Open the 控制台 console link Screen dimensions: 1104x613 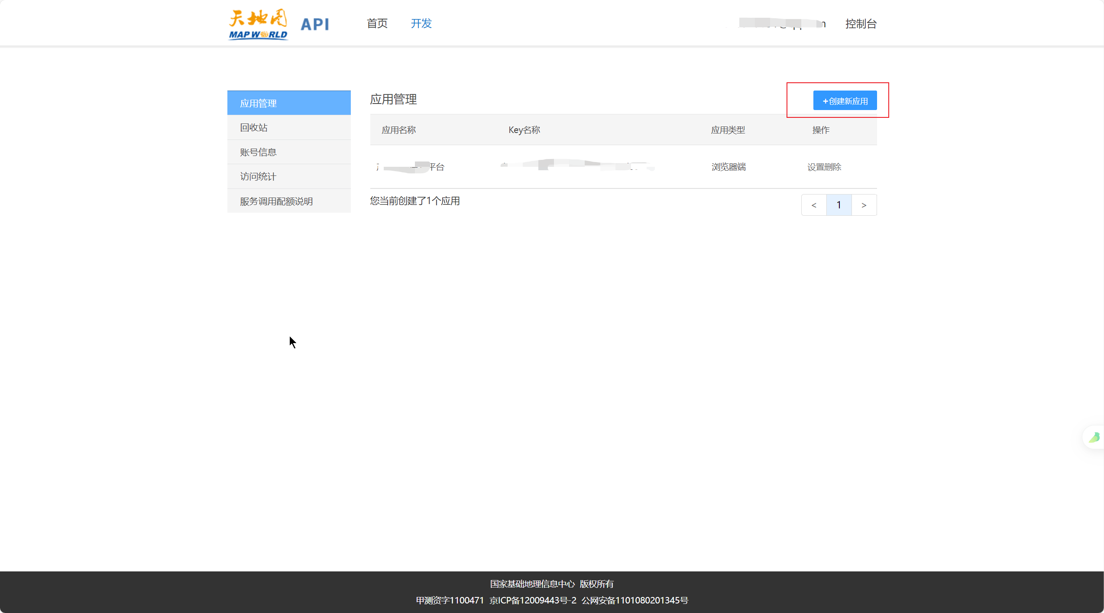[x=861, y=24]
